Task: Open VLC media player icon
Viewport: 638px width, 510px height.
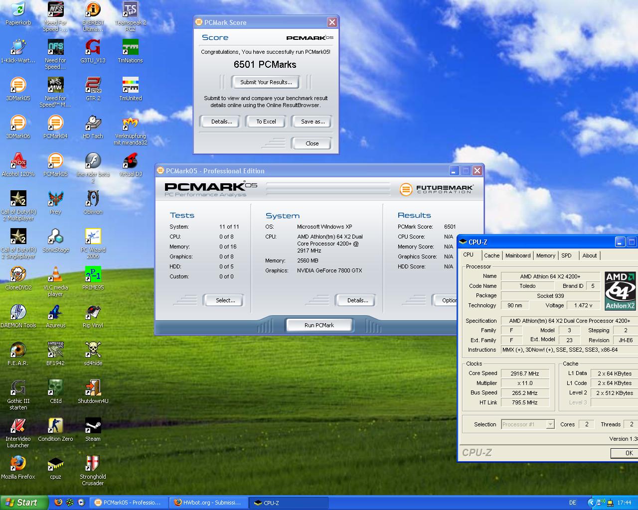Action: 55,281
